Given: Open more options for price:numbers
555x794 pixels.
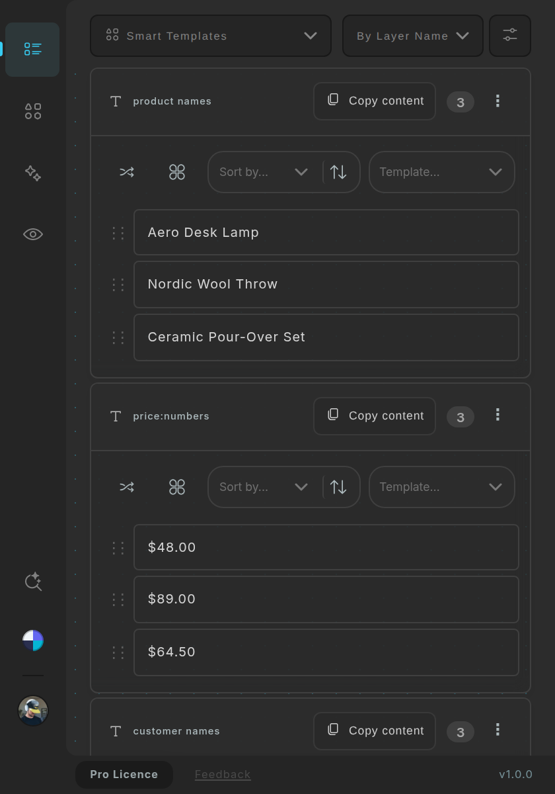Looking at the screenshot, I should coord(498,415).
